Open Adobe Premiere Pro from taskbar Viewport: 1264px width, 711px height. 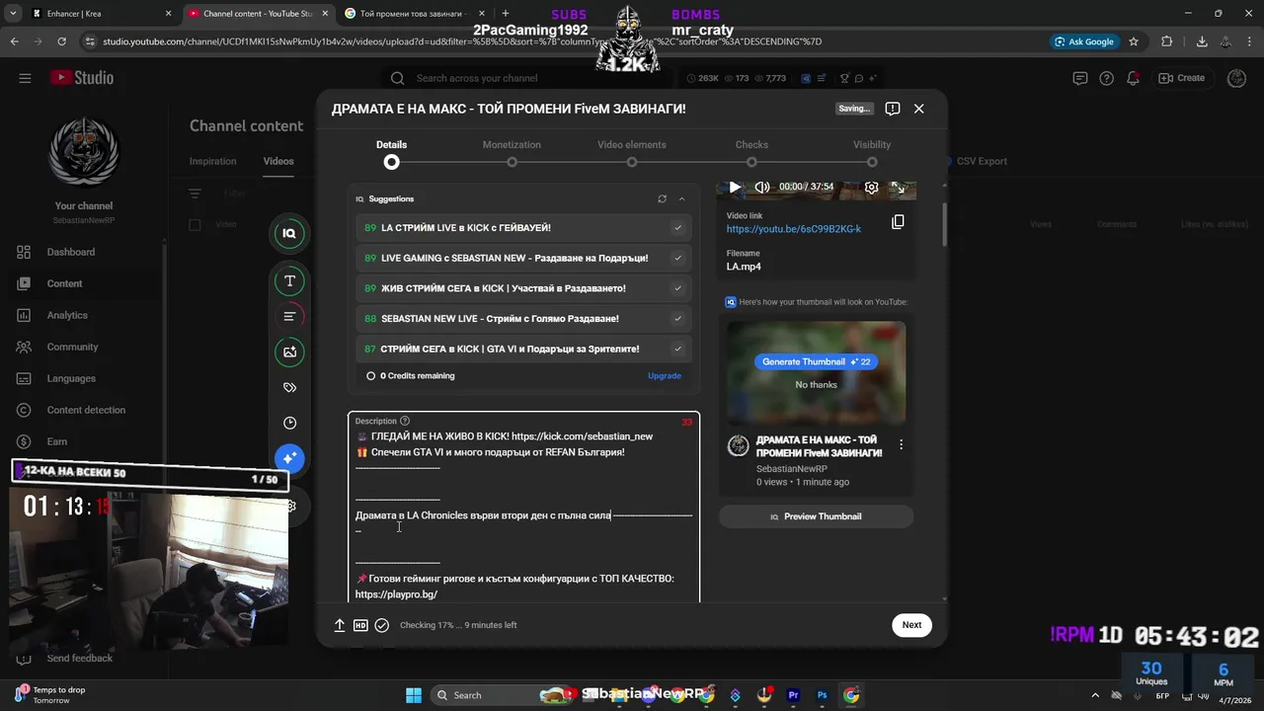(793, 695)
